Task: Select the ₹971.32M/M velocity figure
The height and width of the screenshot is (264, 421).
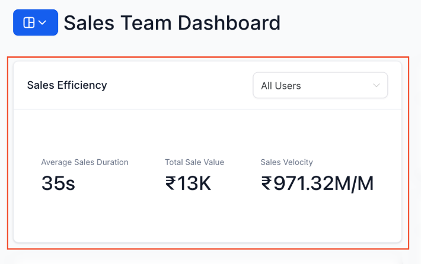Action: click(x=317, y=184)
